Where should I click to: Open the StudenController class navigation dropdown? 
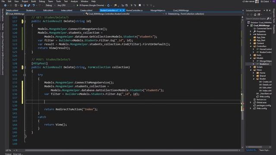[125, 14]
